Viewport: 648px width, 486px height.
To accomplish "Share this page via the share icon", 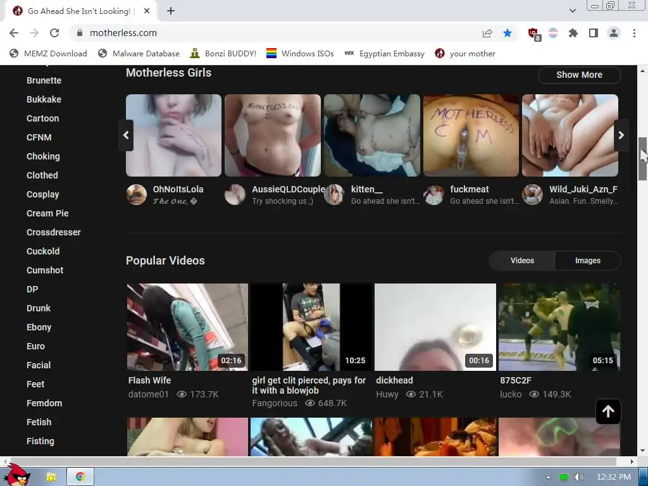I will click(x=487, y=33).
